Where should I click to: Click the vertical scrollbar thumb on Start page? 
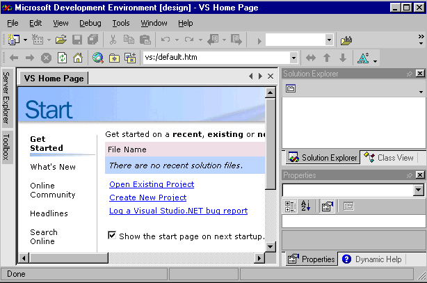(x=270, y=144)
